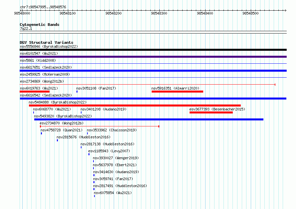The width and height of the screenshot is (296, 209).
Task: Click the blue nsv2815676 marker
Action: 58,140
